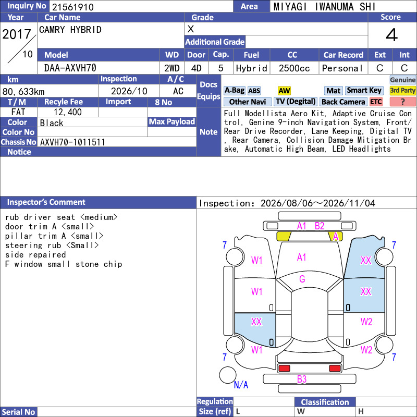Select the Back Camera badge
Viewport: 417px width, 417px height.
(343, 102)
